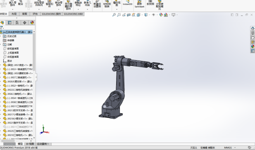This screenshot has width=255, height=150.
Task: Open Bill of Materials (材料明细表)
Action: (x=107, y=4)
